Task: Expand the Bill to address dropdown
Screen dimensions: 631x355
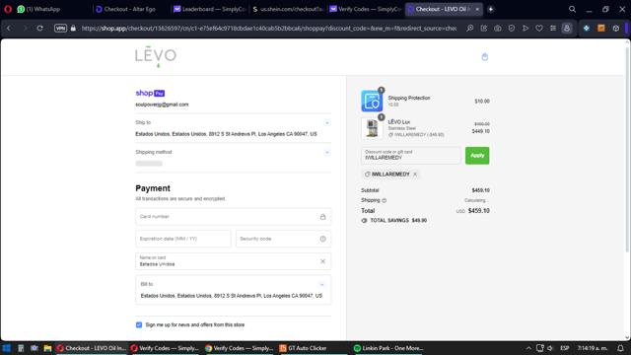Action: pyautogui.click(x=322, y=285)
